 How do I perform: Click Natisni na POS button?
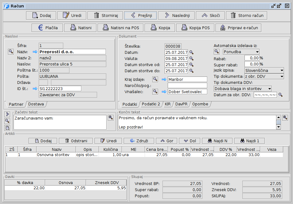click(x=120, y=28)
